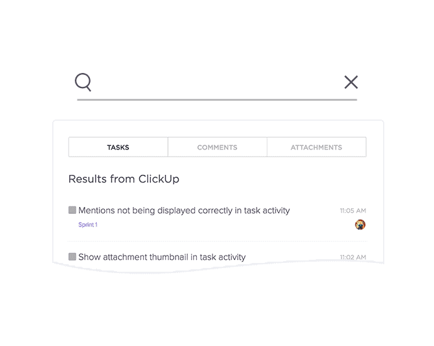Toggle status box for Show attachment thumbnail task
This screenshot has height=346, width=434.
tap(72, 257)
